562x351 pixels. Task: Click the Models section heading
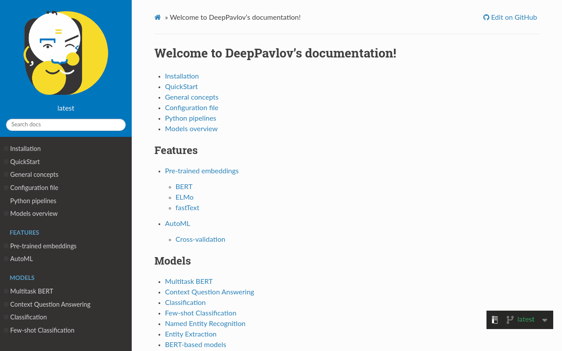[x=173, y=261]
